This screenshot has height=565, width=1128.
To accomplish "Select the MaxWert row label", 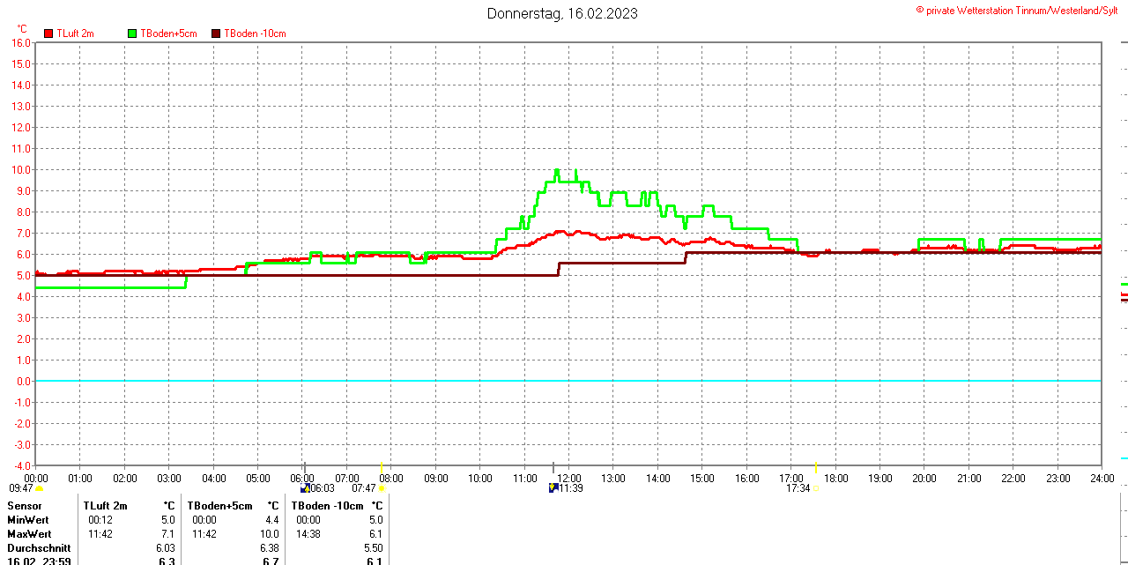I will click(29, 534).
